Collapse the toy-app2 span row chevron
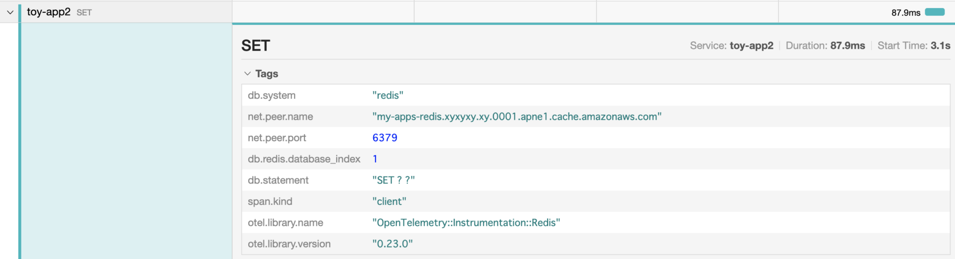This screenshot has height=259, width=955. click(10, 12)
